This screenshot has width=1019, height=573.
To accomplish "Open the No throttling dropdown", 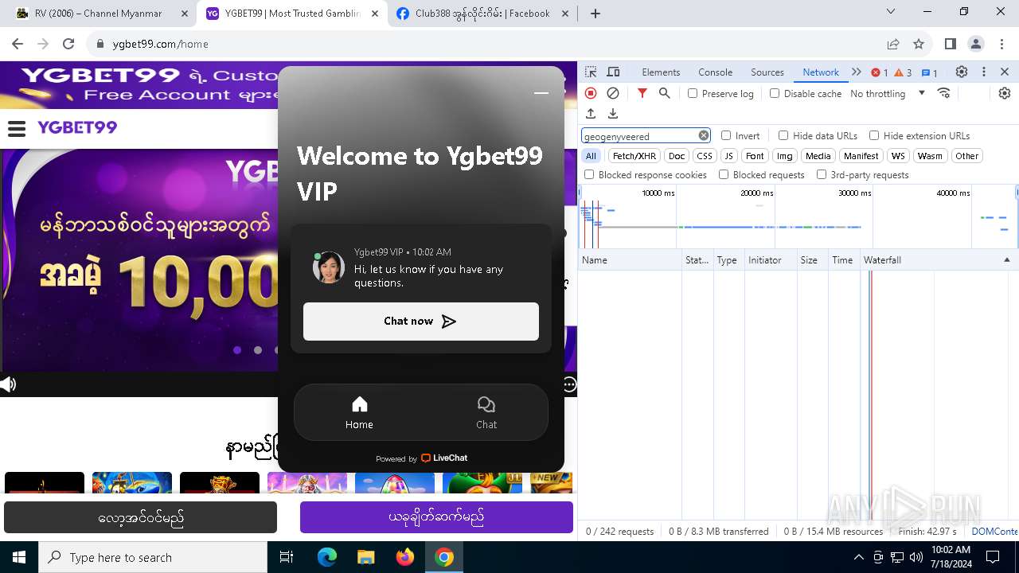I will pyautogui.click(x=888, y=93).
